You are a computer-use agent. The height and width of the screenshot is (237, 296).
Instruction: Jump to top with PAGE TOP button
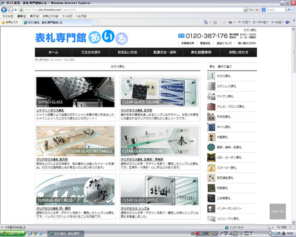click(277, 211)
